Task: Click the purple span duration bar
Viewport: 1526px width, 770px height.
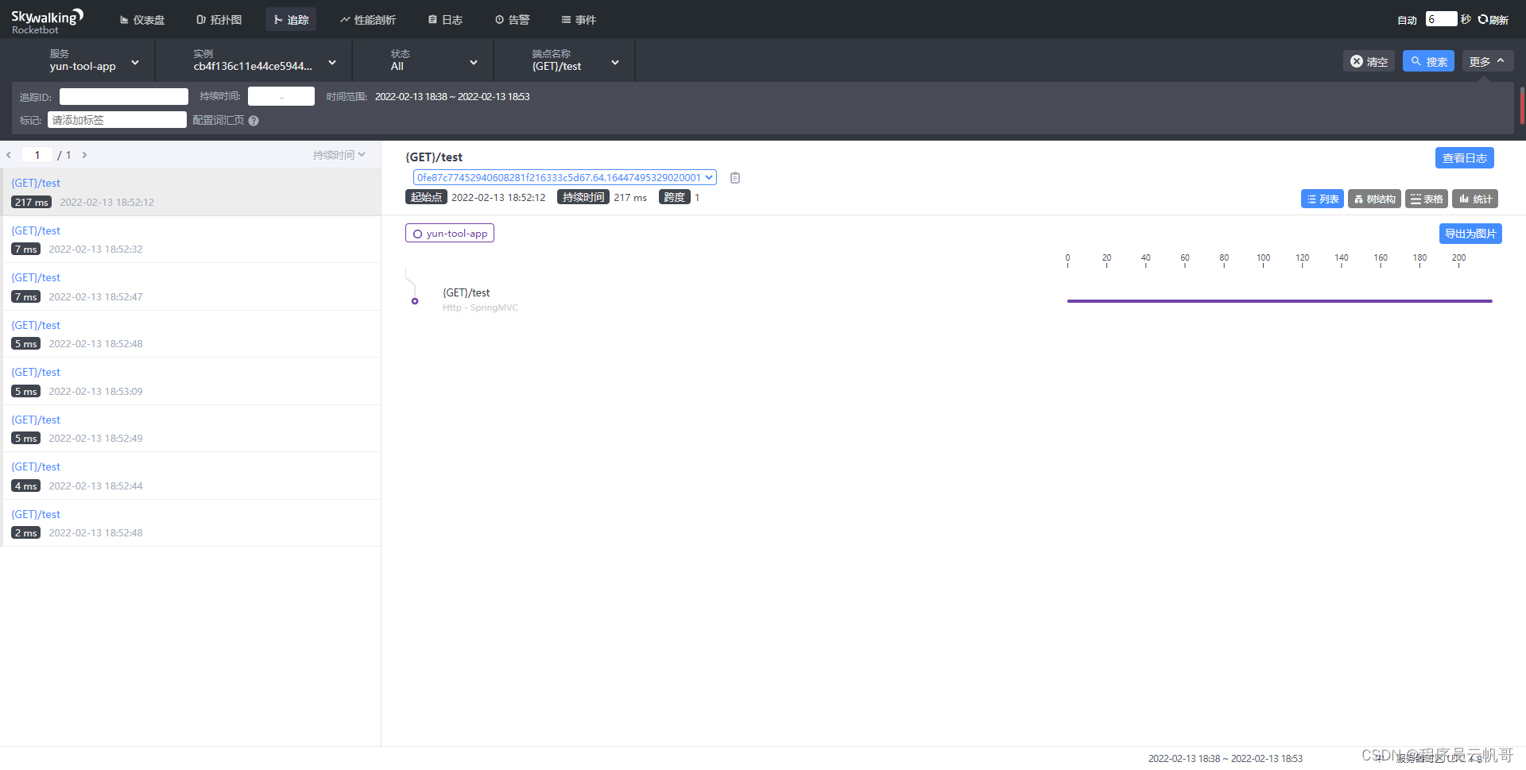Action: click(x=1280, y=301)
